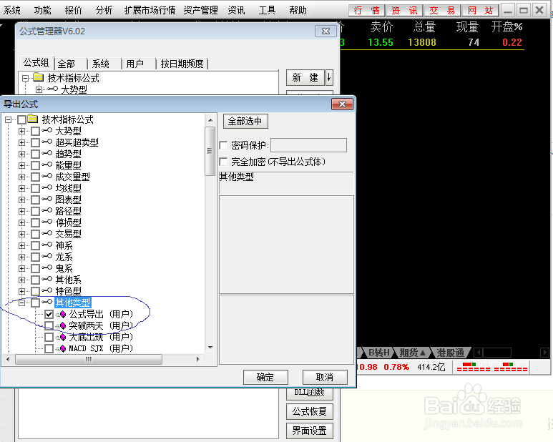553x442 pixels.
Task: Cancel the export with 取消
Action: point(325,377)
